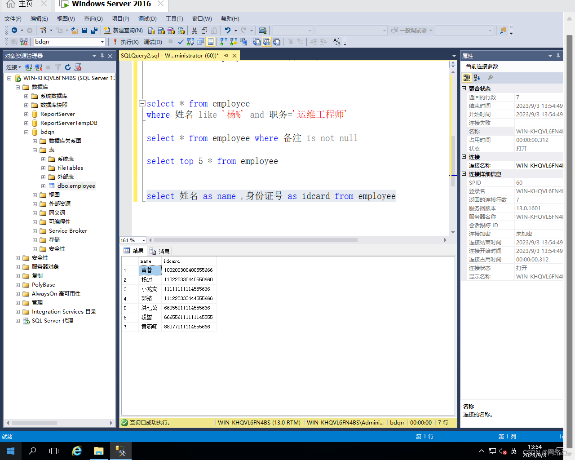Click the Cut scissors icon
The height and width of the screenshot is (460, 575).
click(195, 30)
